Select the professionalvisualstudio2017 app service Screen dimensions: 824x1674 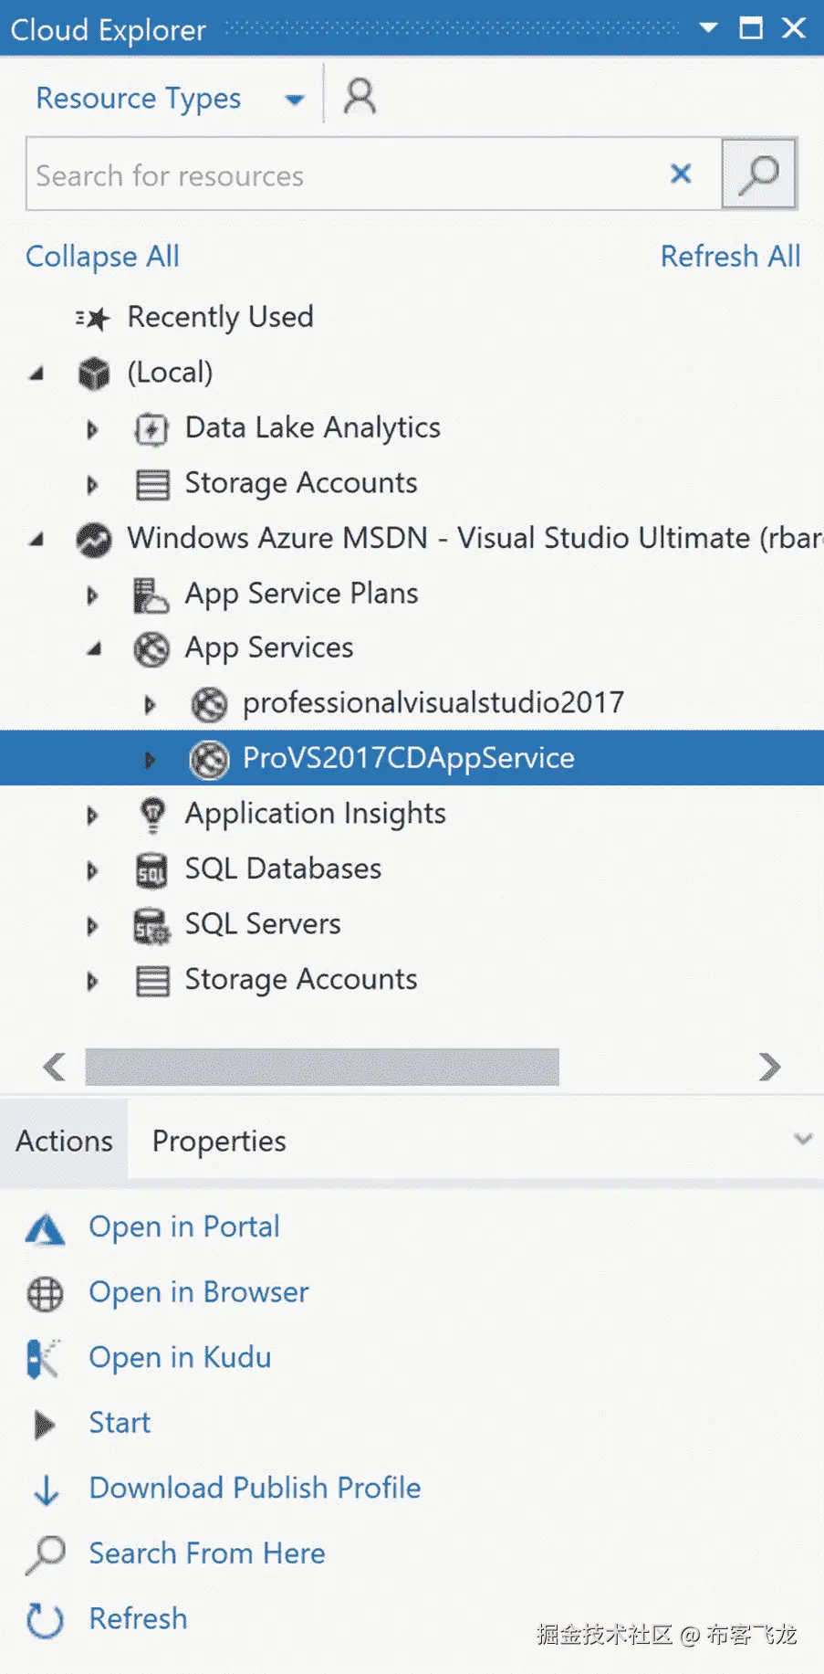[433, 703]
